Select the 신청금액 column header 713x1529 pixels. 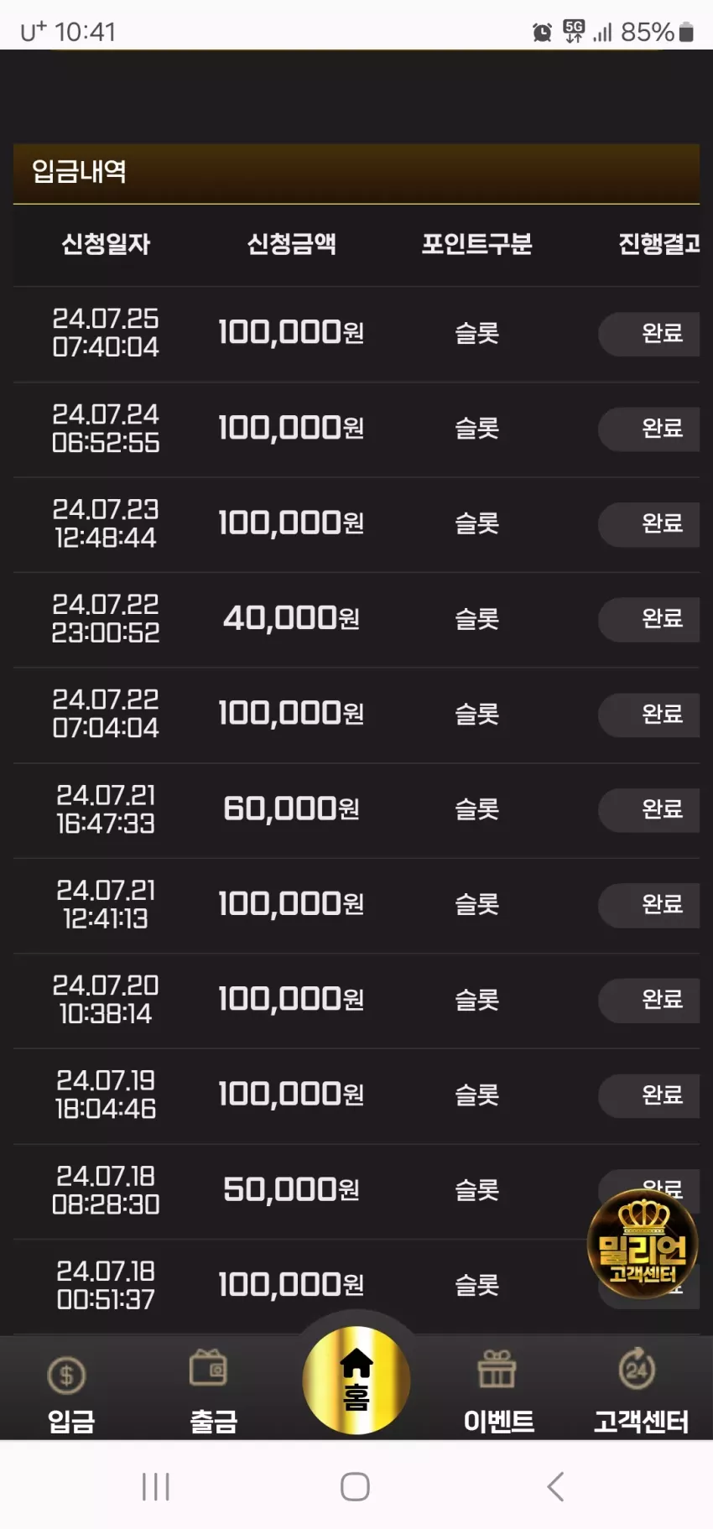(x=291, y=244)
